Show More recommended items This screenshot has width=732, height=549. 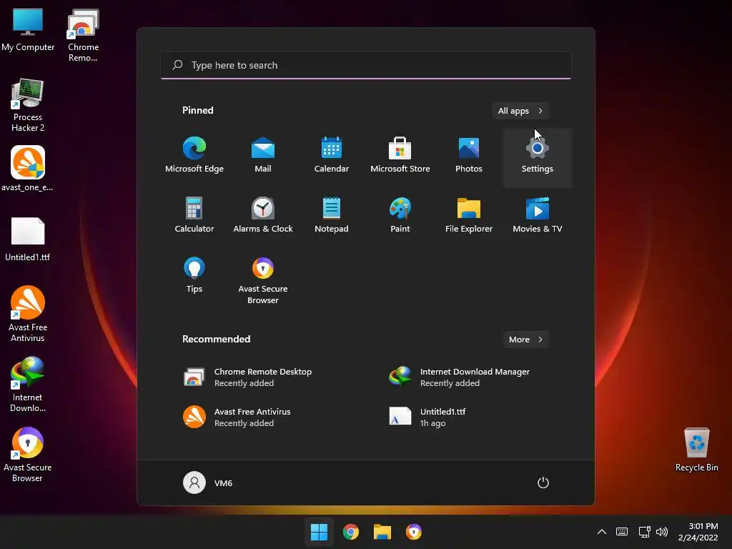(525, 340)
